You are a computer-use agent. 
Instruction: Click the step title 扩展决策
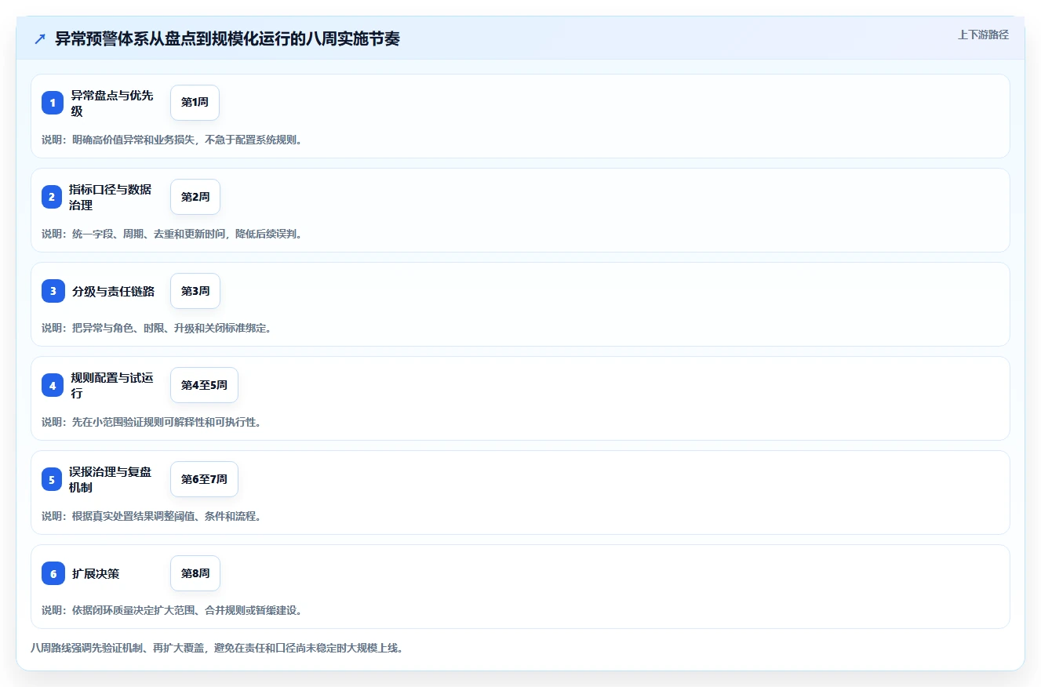pyautogui.click(x=96, y=573)
